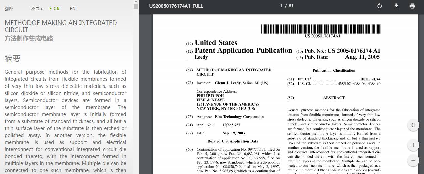Download the PDF file
This screenshot has width=424, height=174.
coord(396,6)
